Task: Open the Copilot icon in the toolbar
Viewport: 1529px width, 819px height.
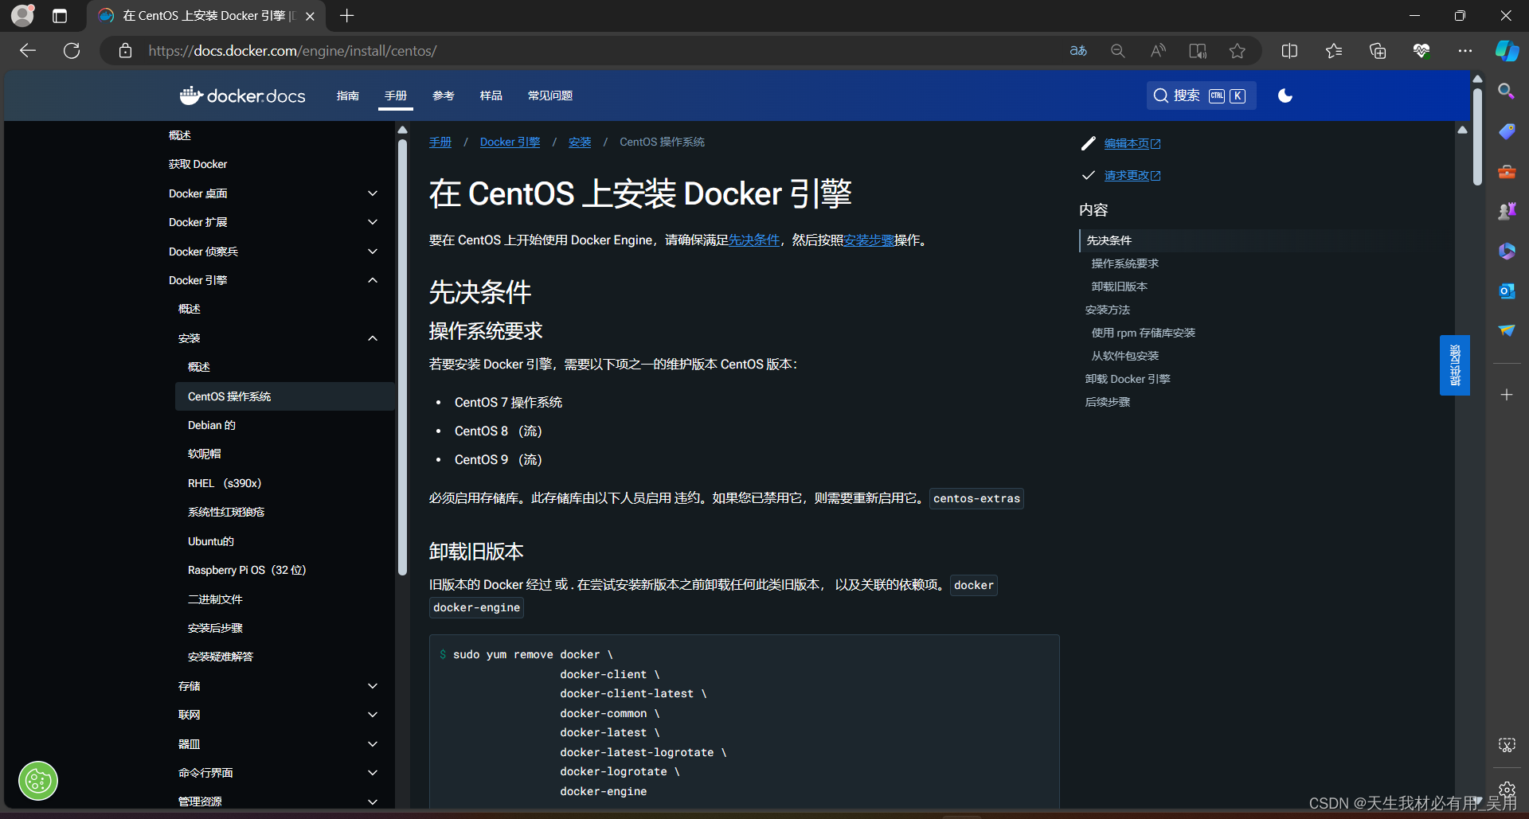Action: tap(1507, 51)
